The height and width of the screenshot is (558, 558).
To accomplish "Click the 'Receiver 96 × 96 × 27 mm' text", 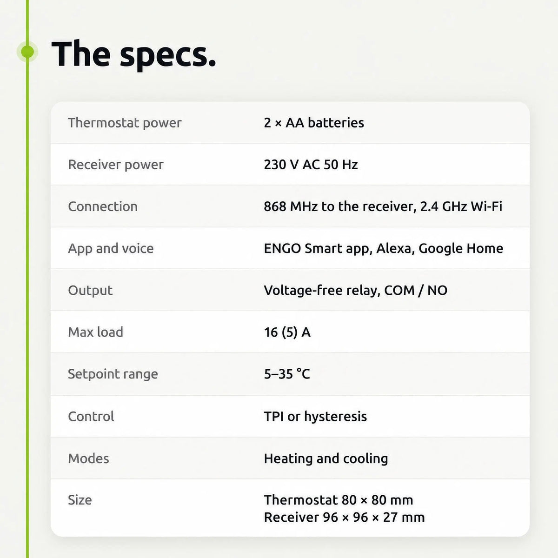I will [344, 517].
